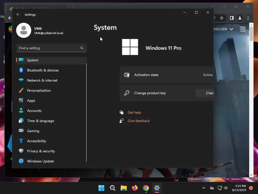This screenshot has height=194, width=258.
Task: Click the VM6 user avatar picture
Action: tap(24, 30)
